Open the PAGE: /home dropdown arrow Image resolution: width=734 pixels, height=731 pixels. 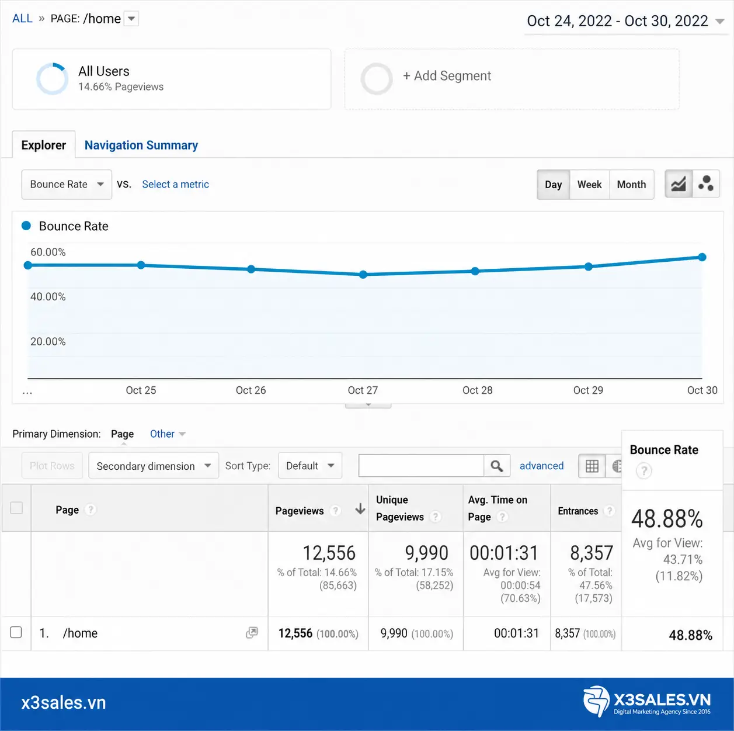(132, 19)
